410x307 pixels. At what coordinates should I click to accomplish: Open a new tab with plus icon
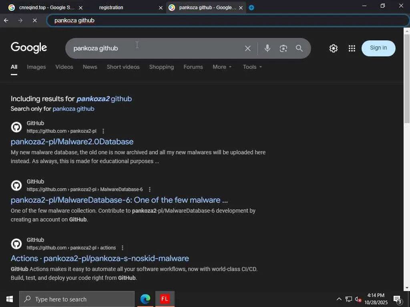click(251, 8)
